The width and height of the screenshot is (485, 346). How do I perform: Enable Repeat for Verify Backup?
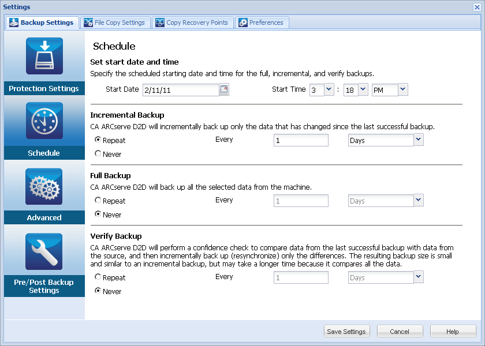(x=98, y=277)
